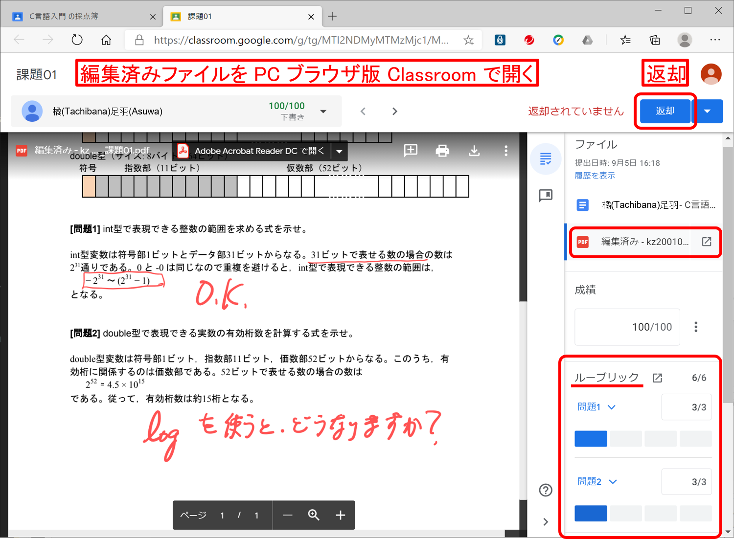Select lowest rating level for 問題2
Image resolution: width=734 pixels, height=539 pixels.
coord(696,514)
